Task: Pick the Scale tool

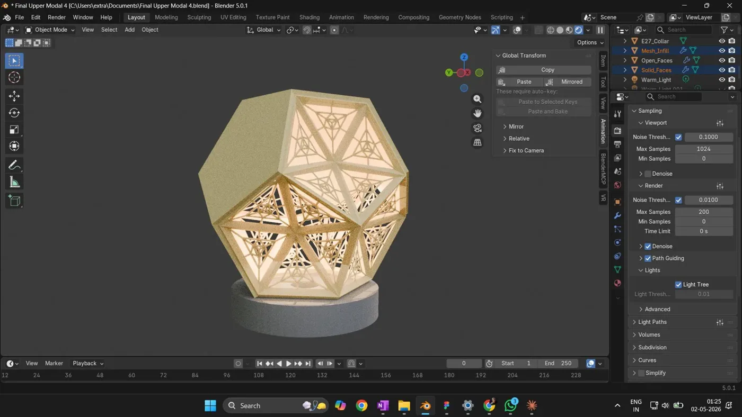Action: 14,130
